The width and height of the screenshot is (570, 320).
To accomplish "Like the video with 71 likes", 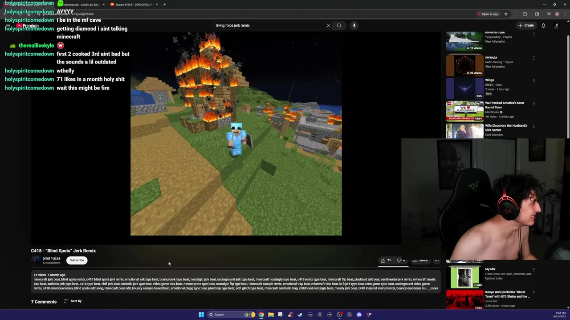I will pyautogui.click(x=386, y=260).
